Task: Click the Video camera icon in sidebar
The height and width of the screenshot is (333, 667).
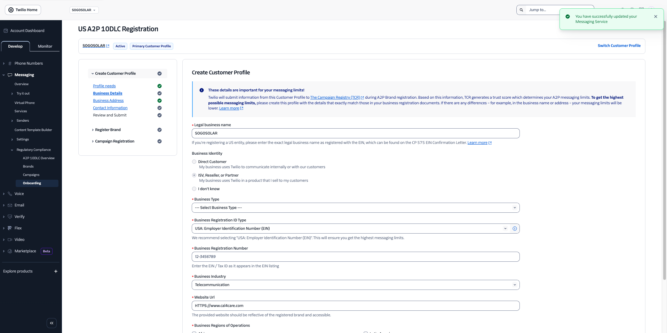Action: [9, 239]
